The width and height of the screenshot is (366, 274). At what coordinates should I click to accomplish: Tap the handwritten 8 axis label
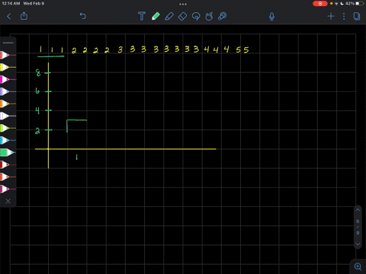pos(38,73)
